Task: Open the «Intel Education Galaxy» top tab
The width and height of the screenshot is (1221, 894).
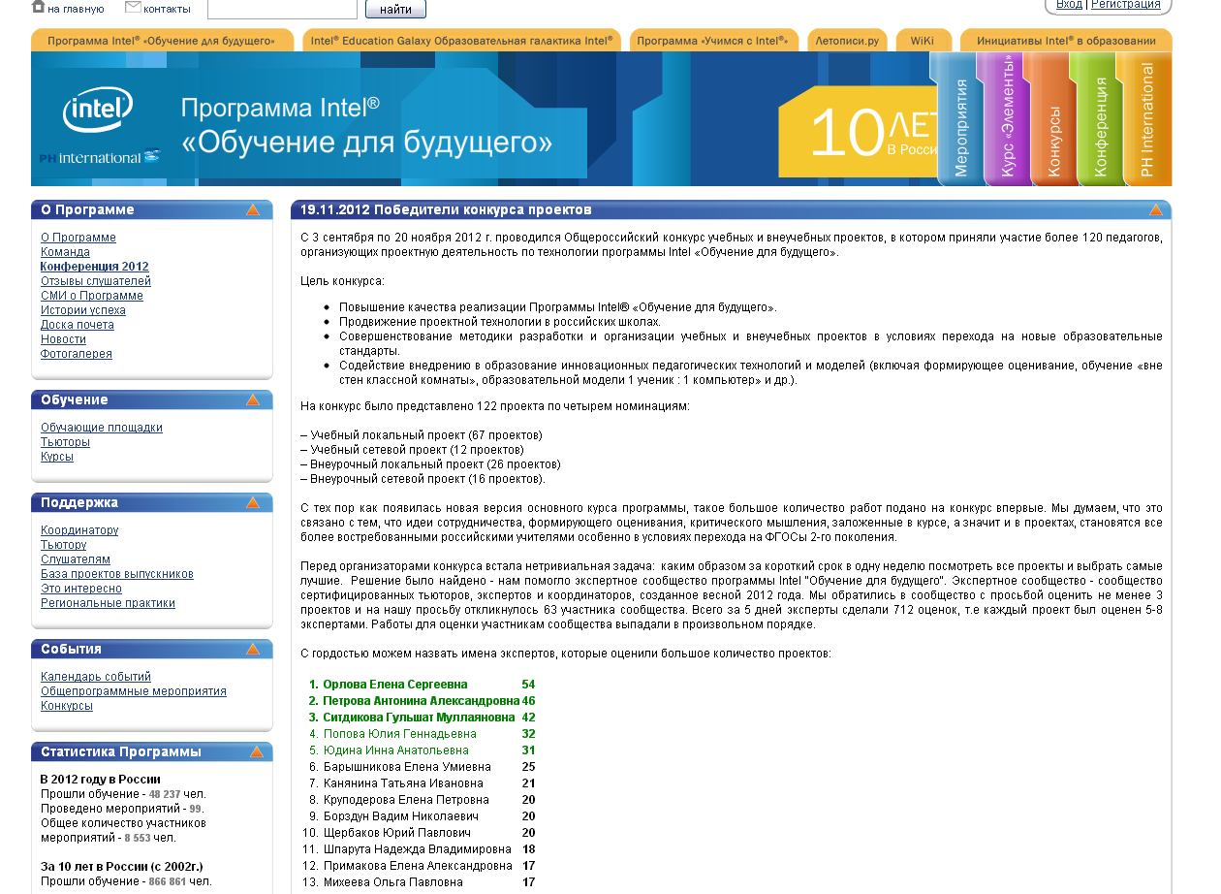Action: [461, 41]
